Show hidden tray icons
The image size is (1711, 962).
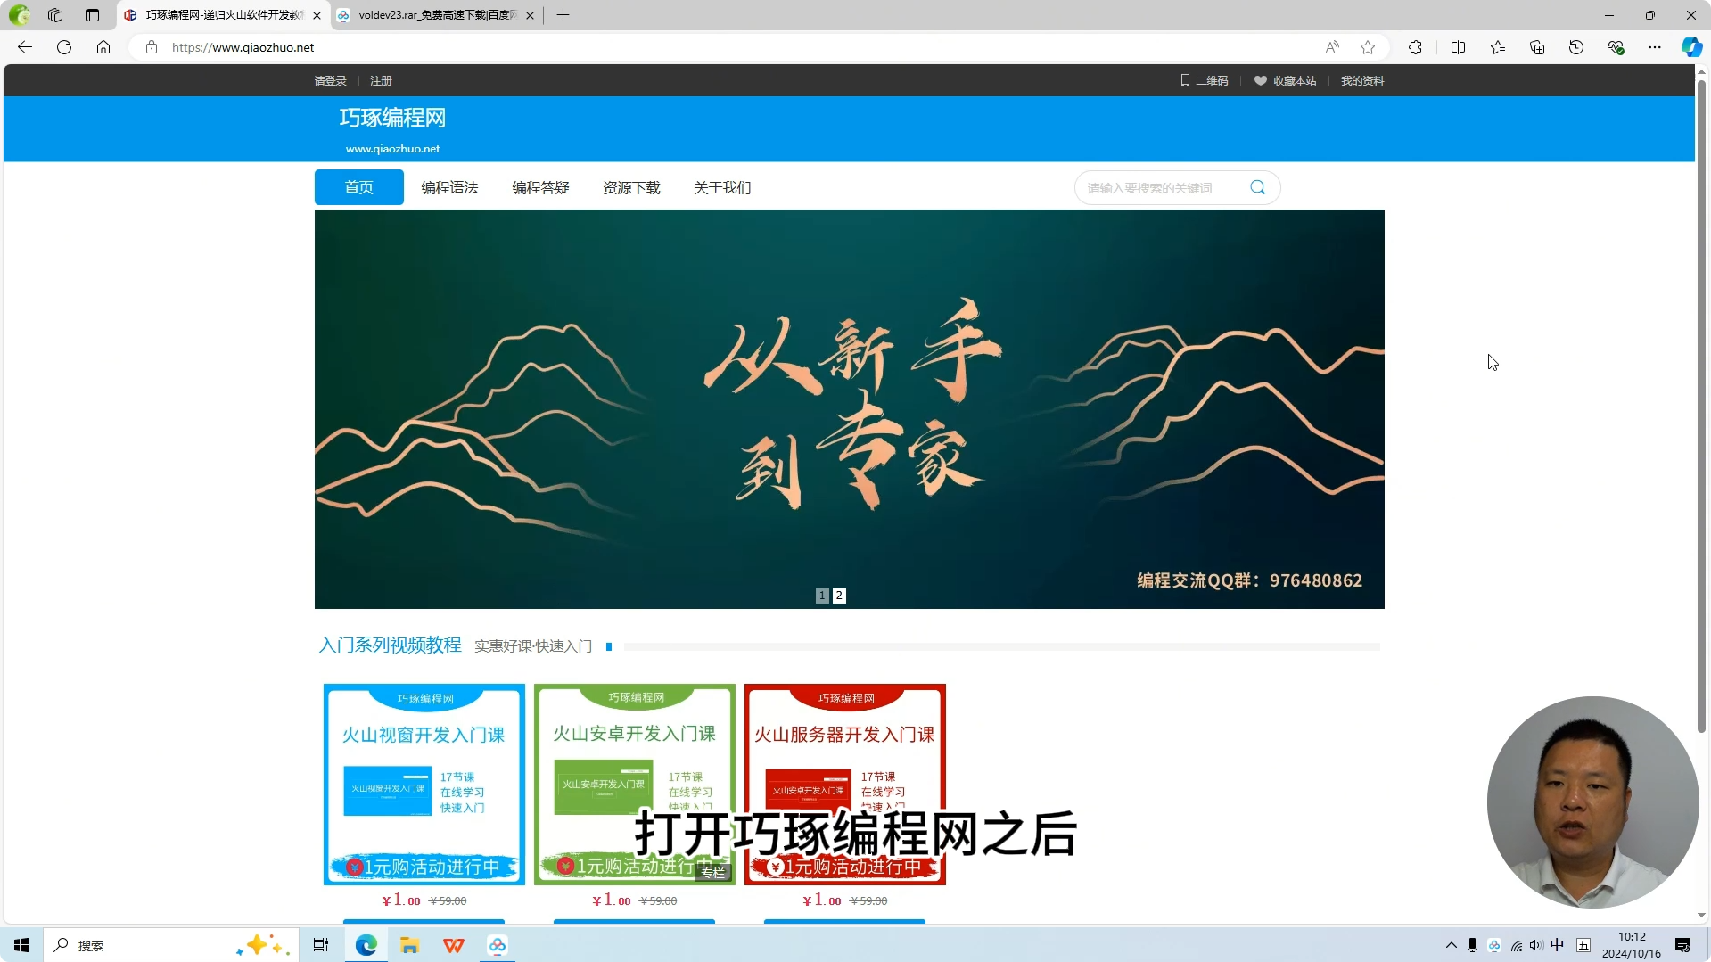pyautogui.click(x=1451, y=945)
